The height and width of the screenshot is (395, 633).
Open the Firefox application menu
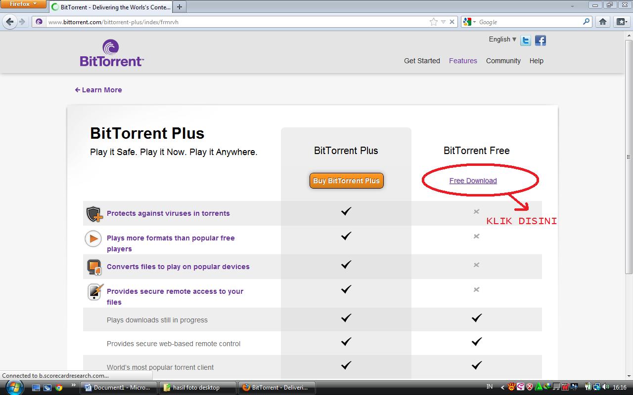point(23,4)
